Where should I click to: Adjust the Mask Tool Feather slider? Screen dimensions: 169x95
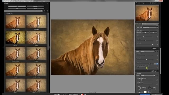pos(145,41)
